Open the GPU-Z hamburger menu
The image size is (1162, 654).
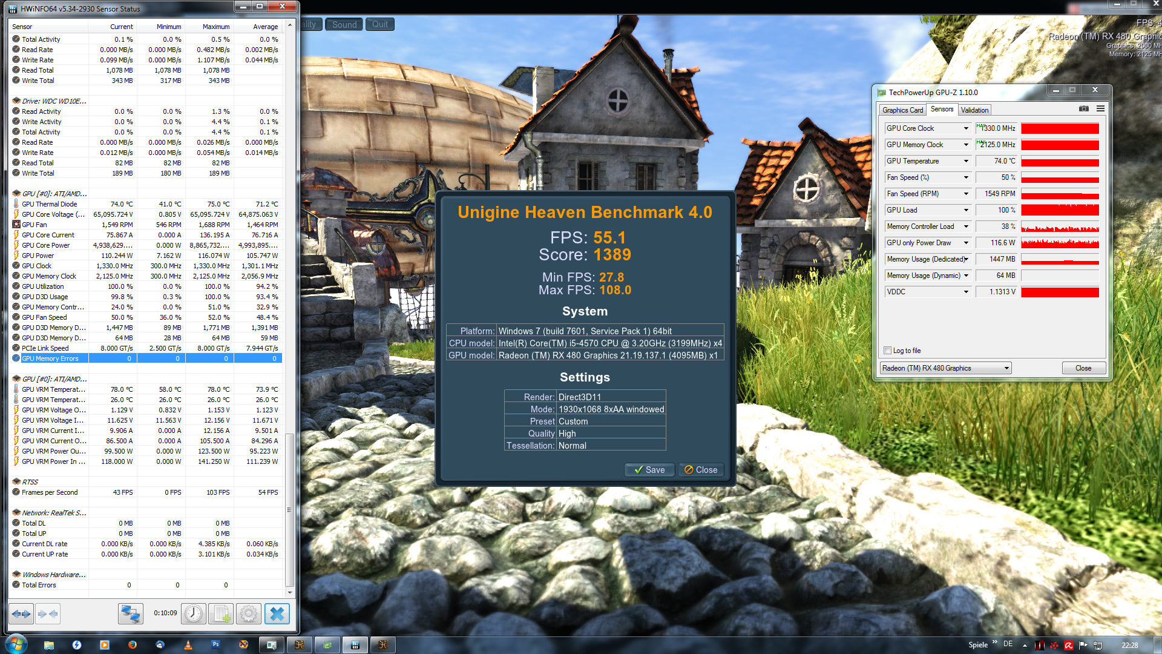click(1100, 109)
